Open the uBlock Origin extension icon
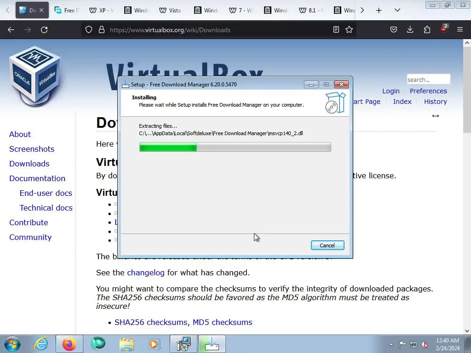This screenshot has height=353, width=471. [x=443, y=29]
